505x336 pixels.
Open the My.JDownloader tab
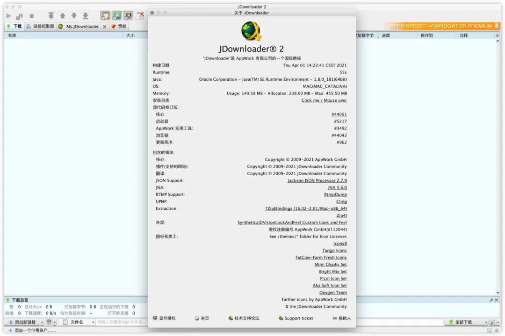click(x=79, y=26)
